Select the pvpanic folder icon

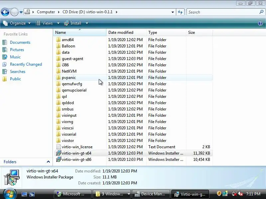(58, 78)
